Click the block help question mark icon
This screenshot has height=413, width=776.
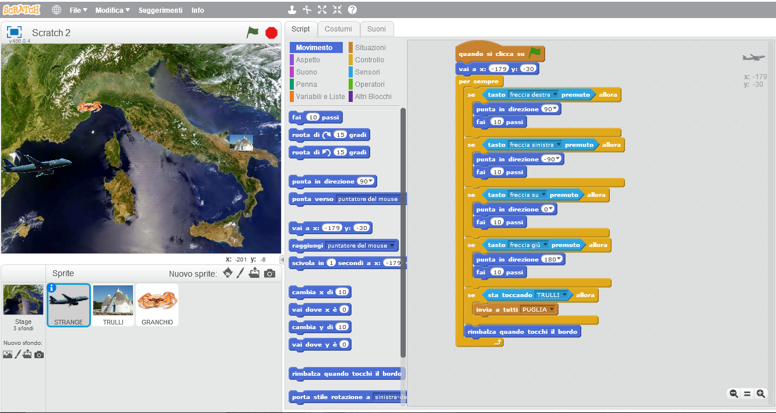point(352,10)
